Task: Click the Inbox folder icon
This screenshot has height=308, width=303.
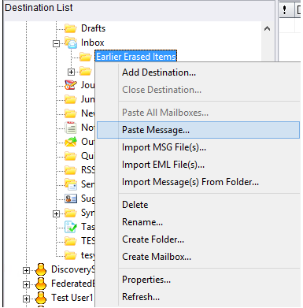Action: [x=71, y=43]
